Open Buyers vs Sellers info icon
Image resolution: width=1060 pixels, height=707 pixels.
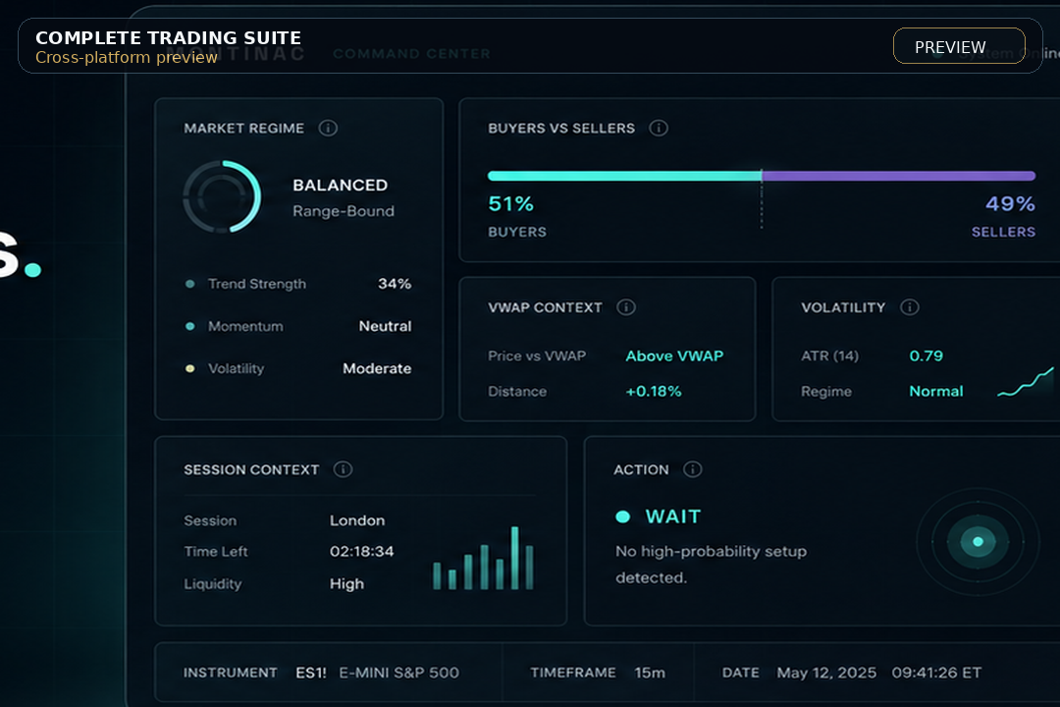point(659,128)
